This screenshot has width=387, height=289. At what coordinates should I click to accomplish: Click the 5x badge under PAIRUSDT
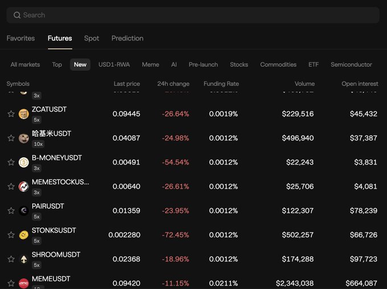point(36,217)
